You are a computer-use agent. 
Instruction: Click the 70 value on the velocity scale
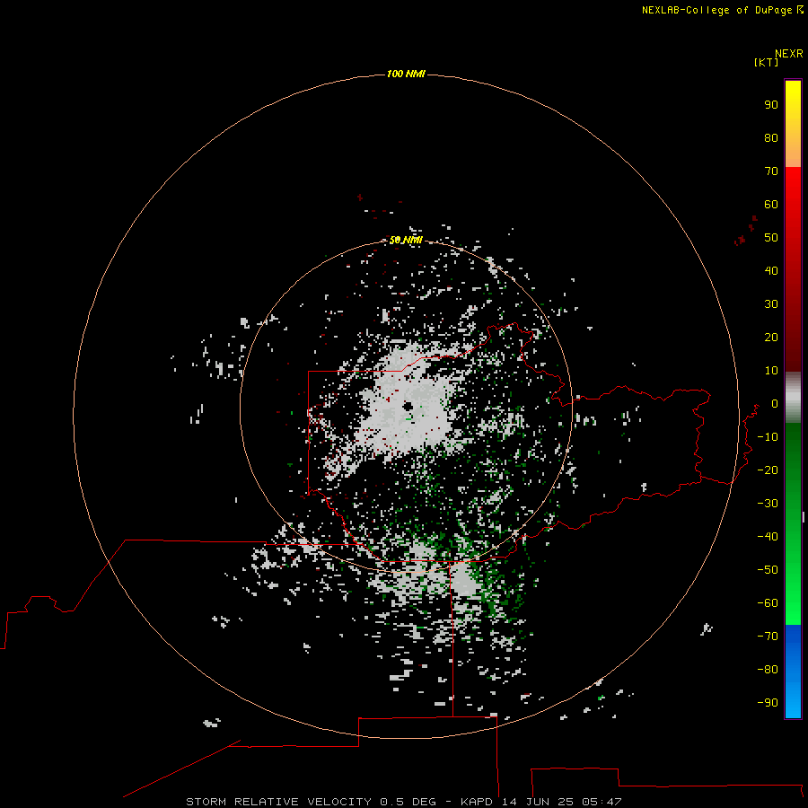click(x=771, y=171)
